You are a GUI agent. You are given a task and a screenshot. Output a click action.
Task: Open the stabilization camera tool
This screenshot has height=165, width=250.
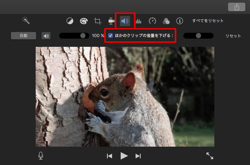[x=111, y=21]
